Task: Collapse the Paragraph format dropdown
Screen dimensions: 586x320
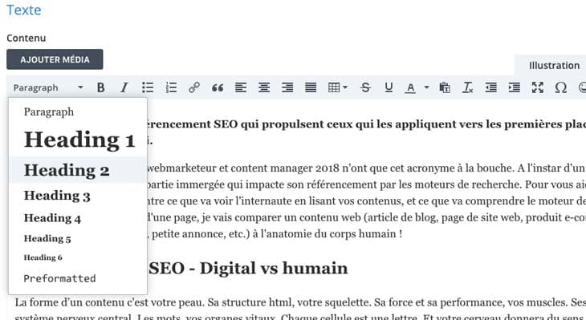Action: [48, 87]
